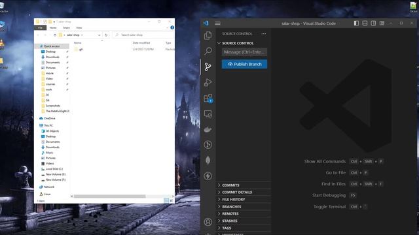
Task: Open the Git Graph style activity icon
Action: 208,145
